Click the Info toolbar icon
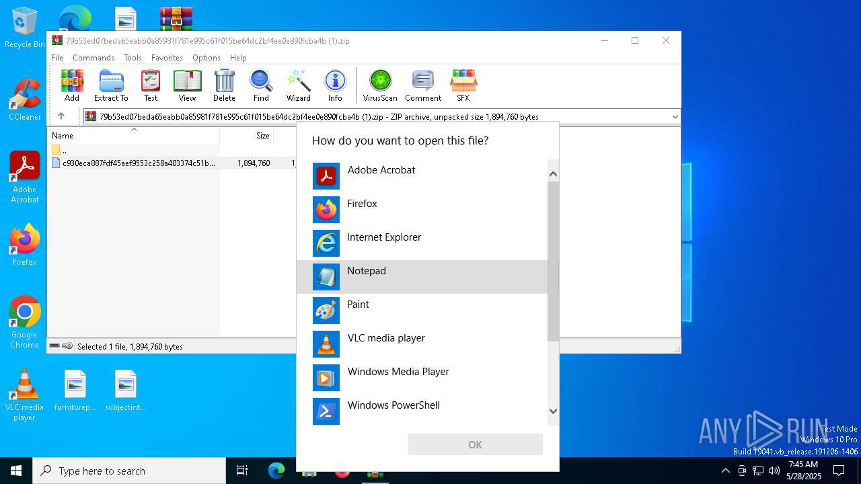Screen dimensions: 861x484 click(x=335, y=85)
